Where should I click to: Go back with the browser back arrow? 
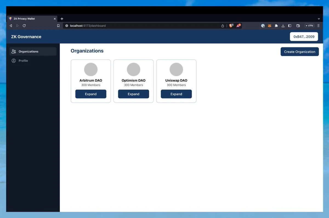tap(11, 26)
